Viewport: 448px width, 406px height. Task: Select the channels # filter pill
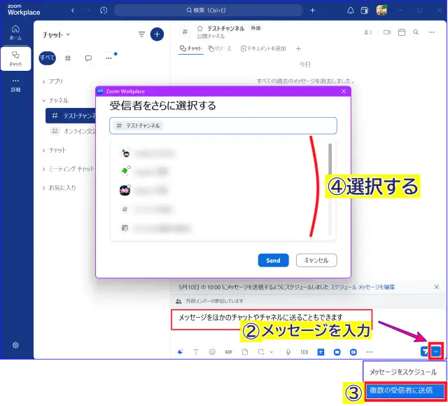pyautogui.click(x=68, y=58)
